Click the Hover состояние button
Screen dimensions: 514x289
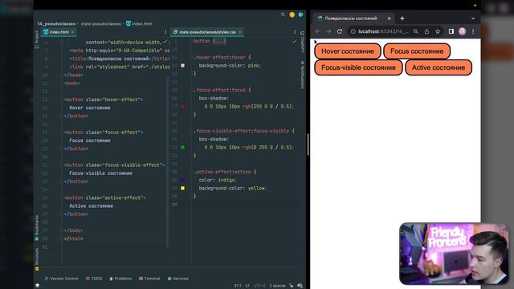pos(348,51)
